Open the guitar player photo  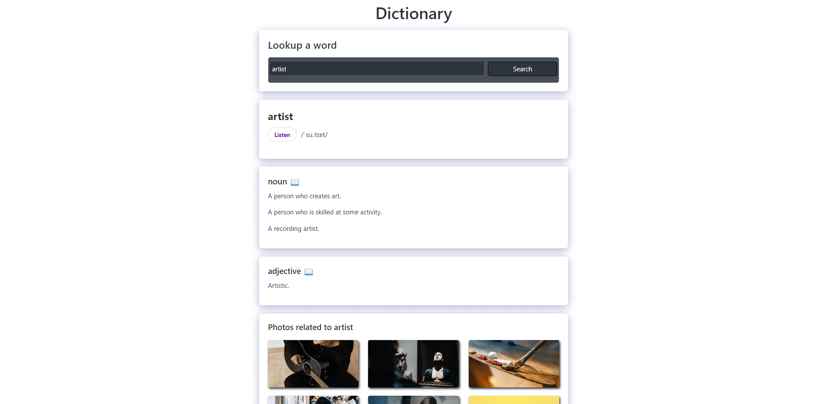tap(314, 364)
